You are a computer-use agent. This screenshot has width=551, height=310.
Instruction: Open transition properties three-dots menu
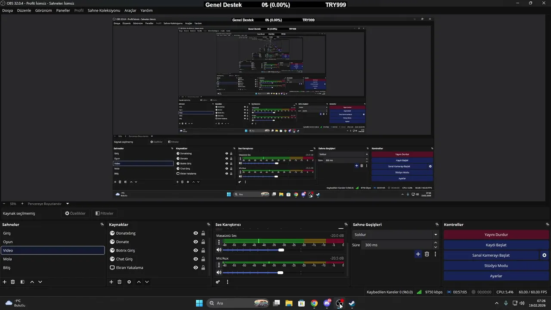point(435,254)
